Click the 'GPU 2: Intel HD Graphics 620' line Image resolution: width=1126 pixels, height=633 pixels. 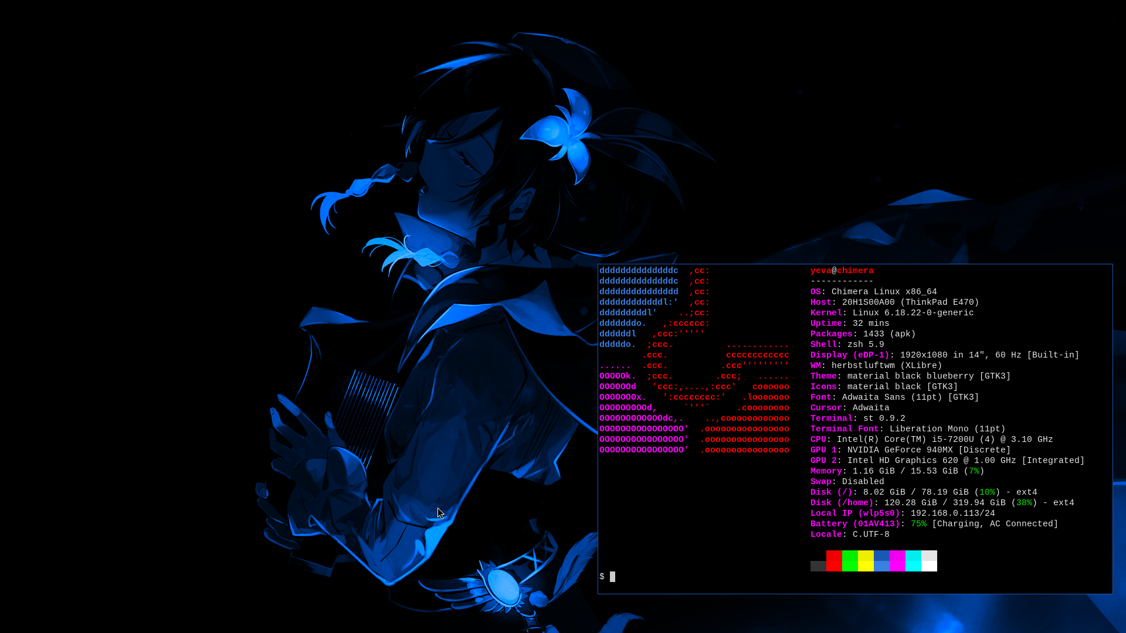tap(948, 461)
